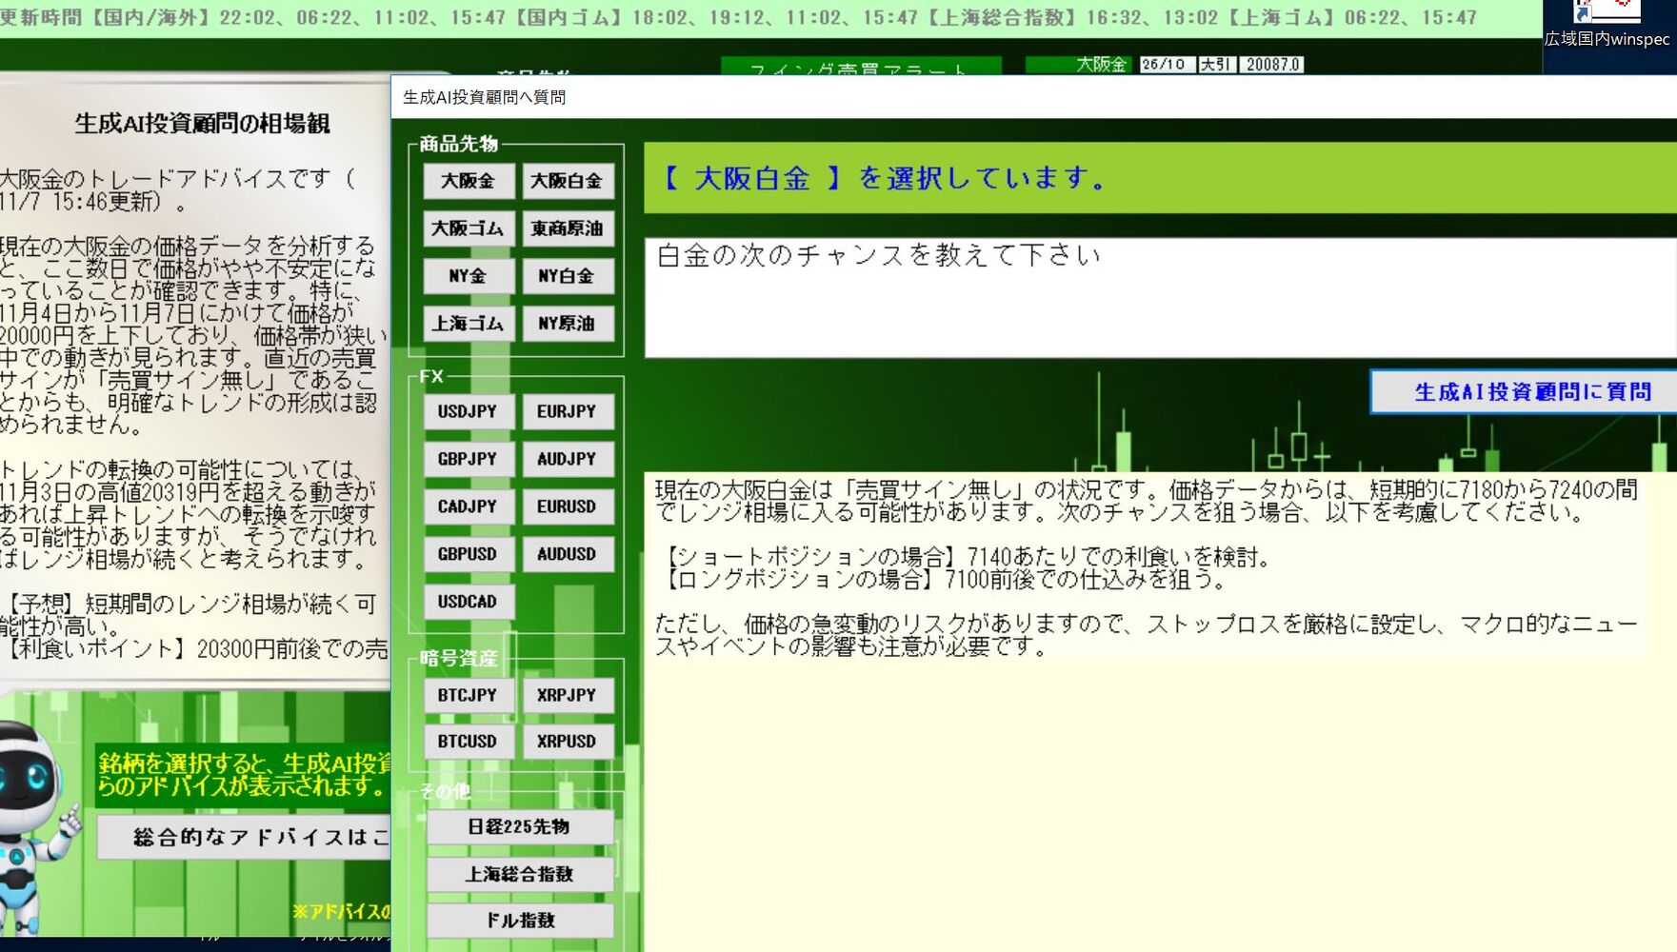Select the NY原油 button
Image resolution: width=1677 pixels, height=952 pixels.
tap(568, 324)
